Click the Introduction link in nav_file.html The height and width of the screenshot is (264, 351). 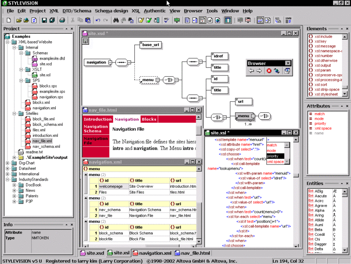97,119
